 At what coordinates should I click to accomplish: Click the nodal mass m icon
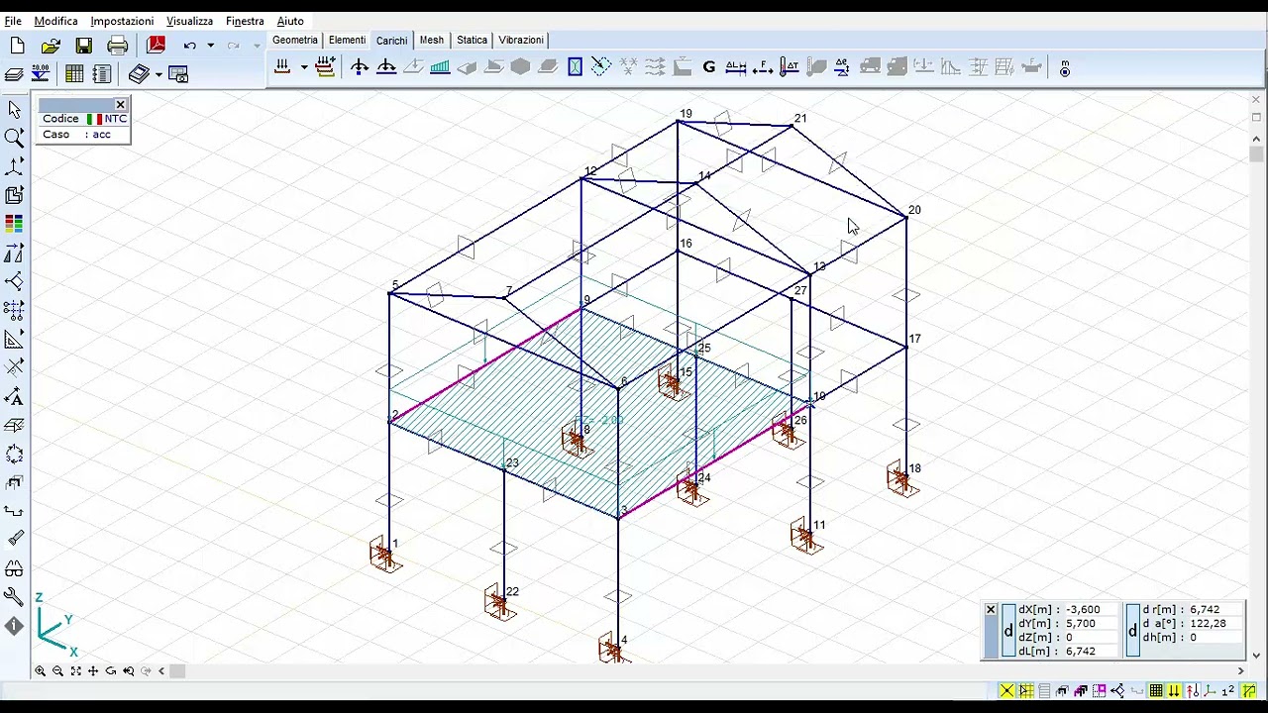(x=1064, y=68)
